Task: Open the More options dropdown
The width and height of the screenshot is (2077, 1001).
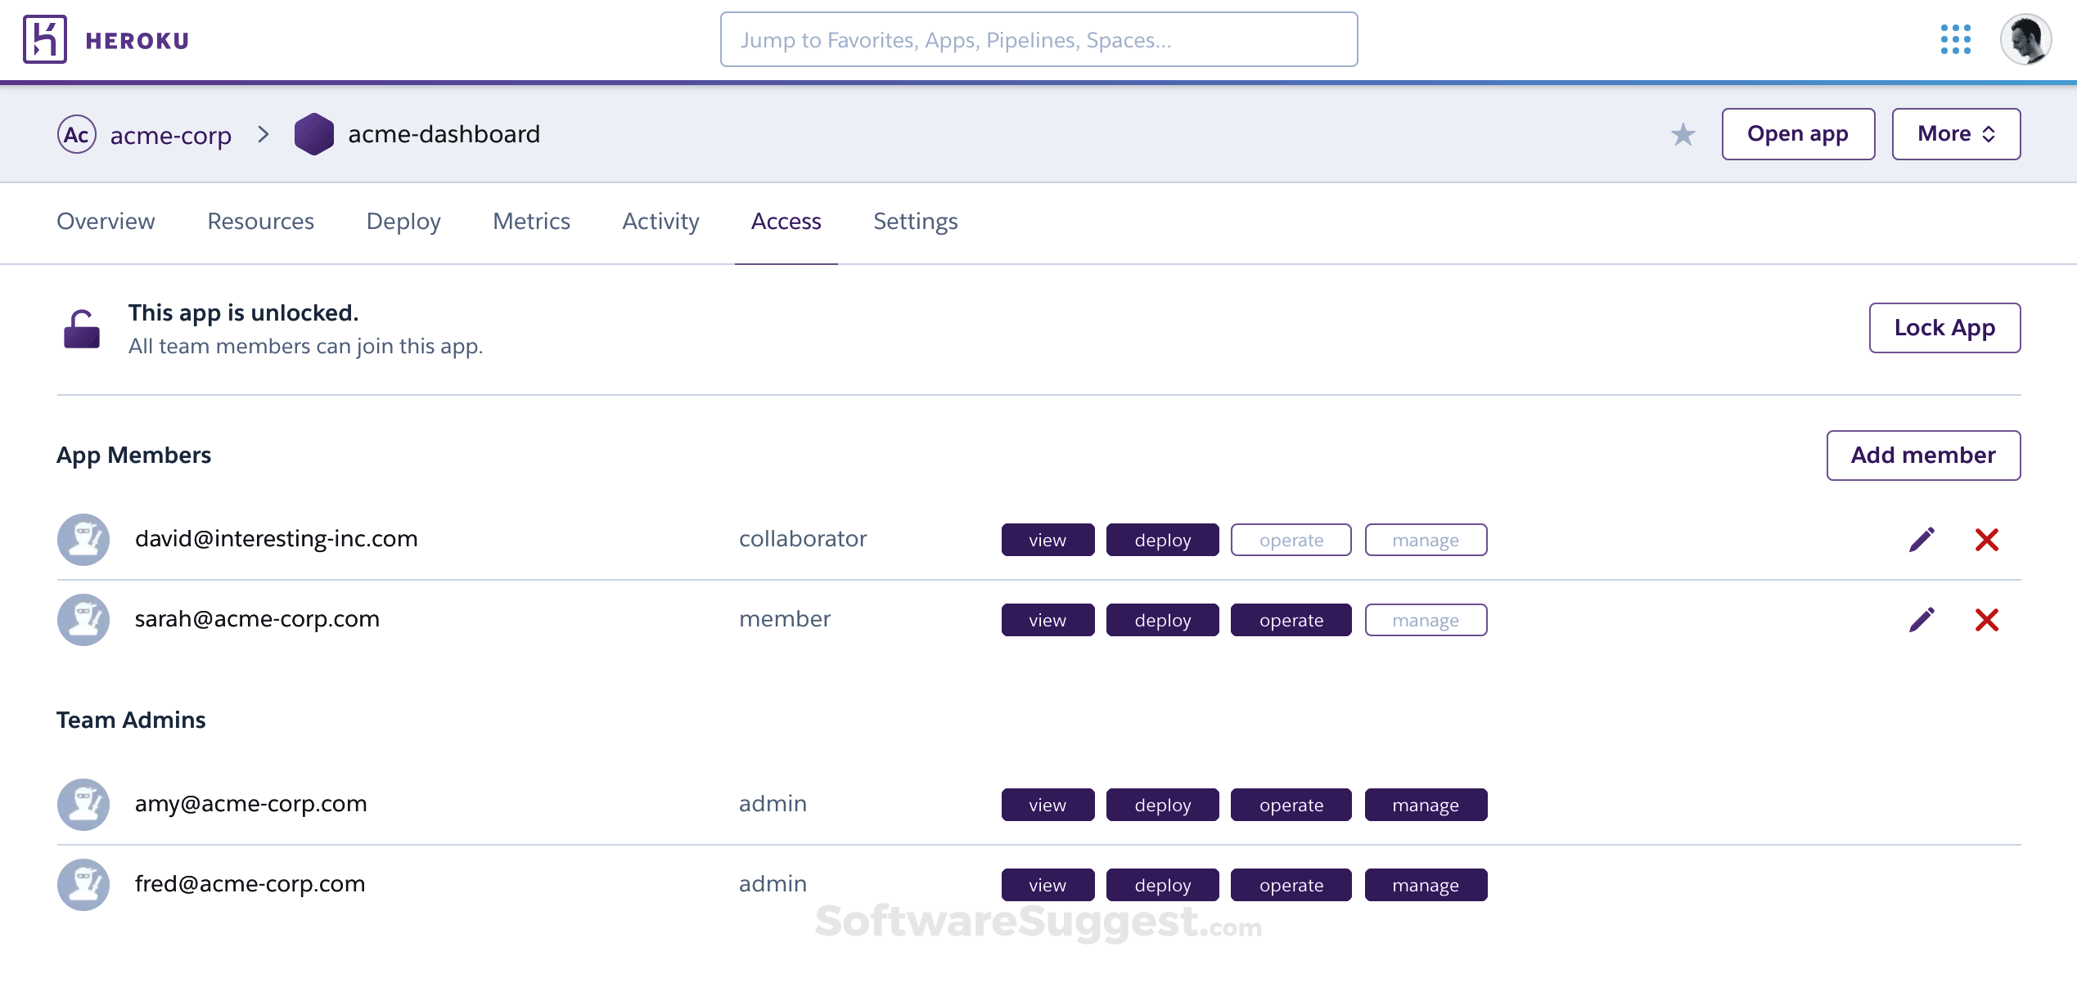Action: pyautogui.click(x=1955, y=133)
